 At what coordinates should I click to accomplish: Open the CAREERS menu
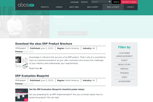pos(59,7)
